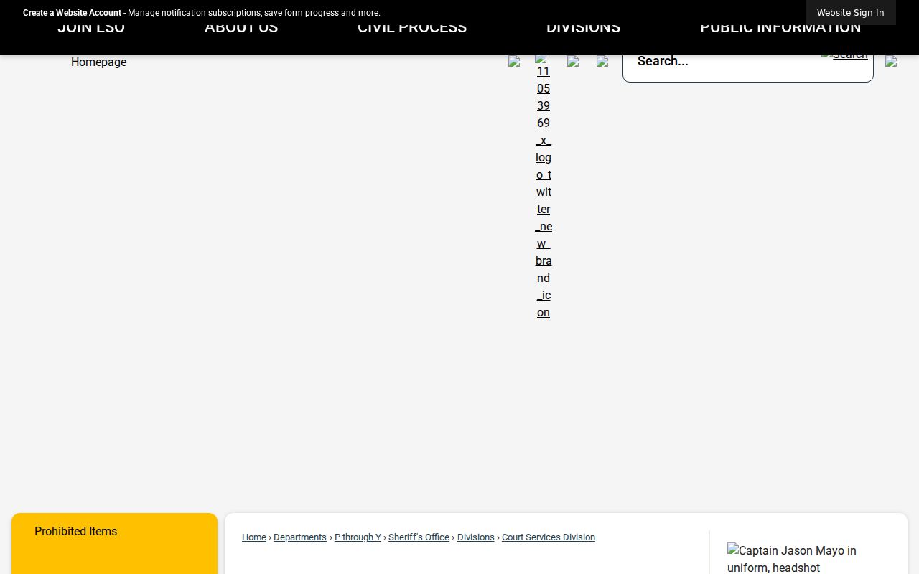Click the Website Sign In button
The image size is (919, 574).
pos(851,13)
